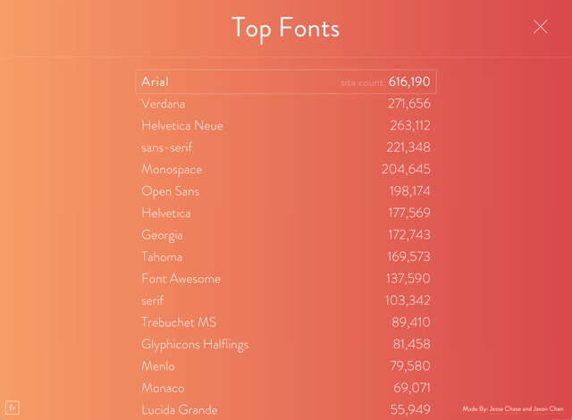Click the 271,656 count for Verdana

[x=409, y=104]
